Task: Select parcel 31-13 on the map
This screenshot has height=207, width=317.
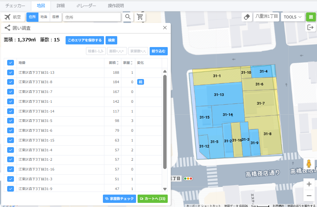Action: [219, 94]
